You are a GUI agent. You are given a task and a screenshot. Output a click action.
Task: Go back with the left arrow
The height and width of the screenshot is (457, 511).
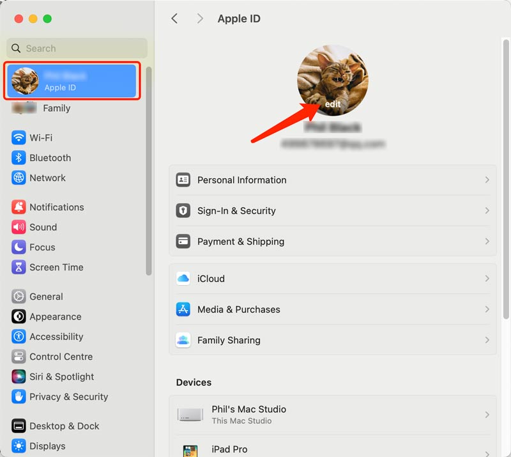174,19
